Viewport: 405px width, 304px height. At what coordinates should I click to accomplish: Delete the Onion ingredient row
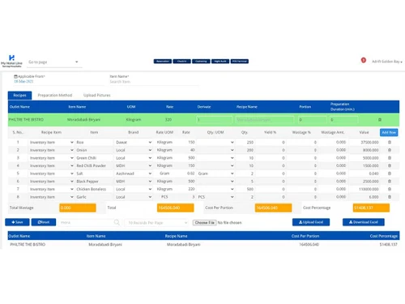point(390,150)
